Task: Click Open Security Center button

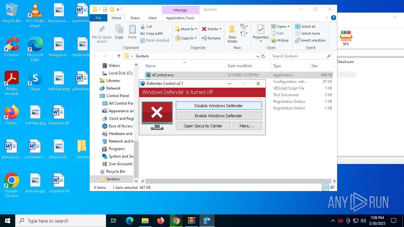Action: coord(203,126)
